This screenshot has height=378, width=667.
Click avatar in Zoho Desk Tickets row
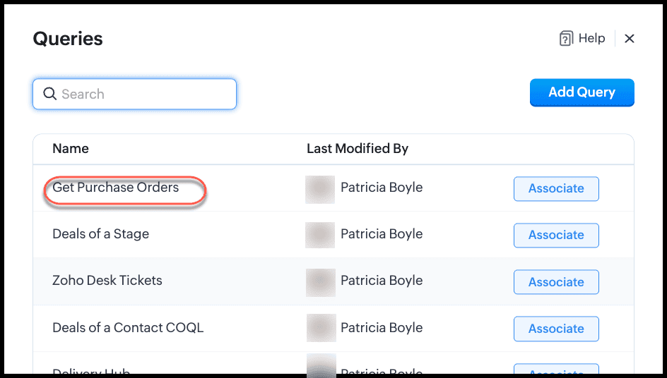click(320, 282)
